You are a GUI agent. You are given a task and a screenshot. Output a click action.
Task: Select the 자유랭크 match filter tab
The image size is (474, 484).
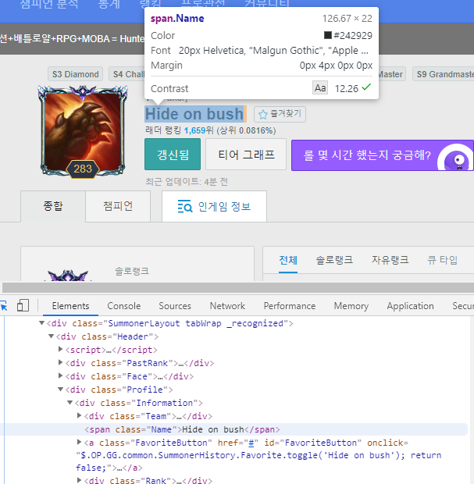click(x=390, y=260)
